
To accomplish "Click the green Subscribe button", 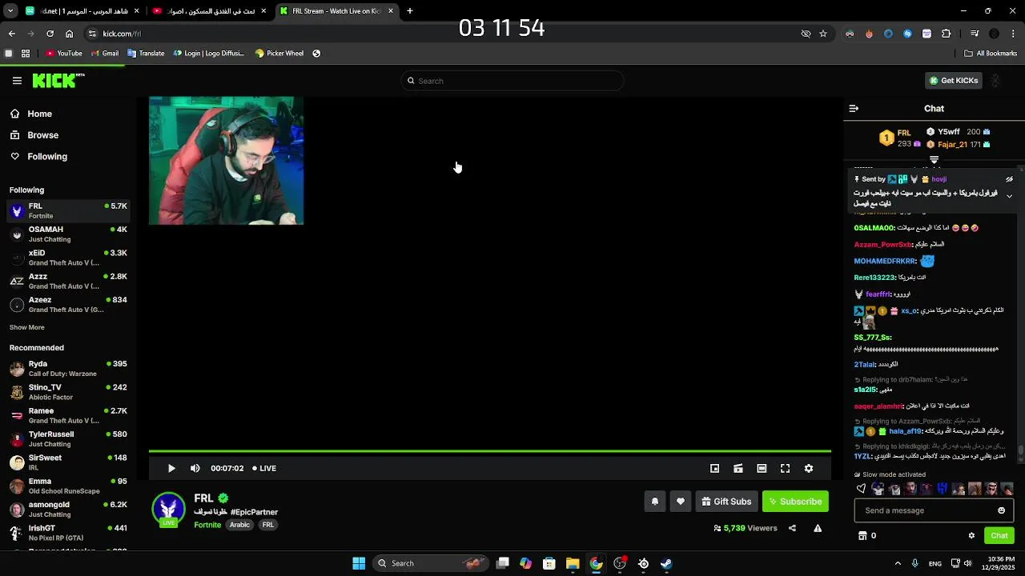I will (x=795, y=502).
